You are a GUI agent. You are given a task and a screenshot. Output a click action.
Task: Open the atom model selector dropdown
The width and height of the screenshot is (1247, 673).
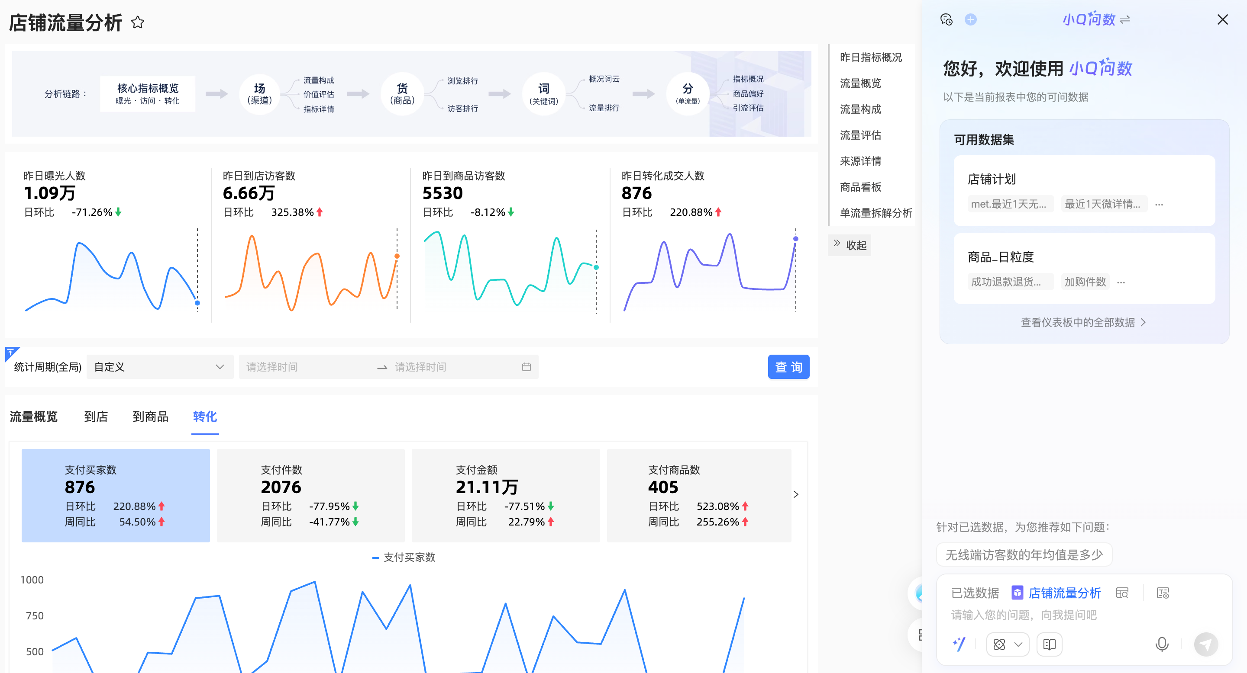click(x=1008, y=644)
